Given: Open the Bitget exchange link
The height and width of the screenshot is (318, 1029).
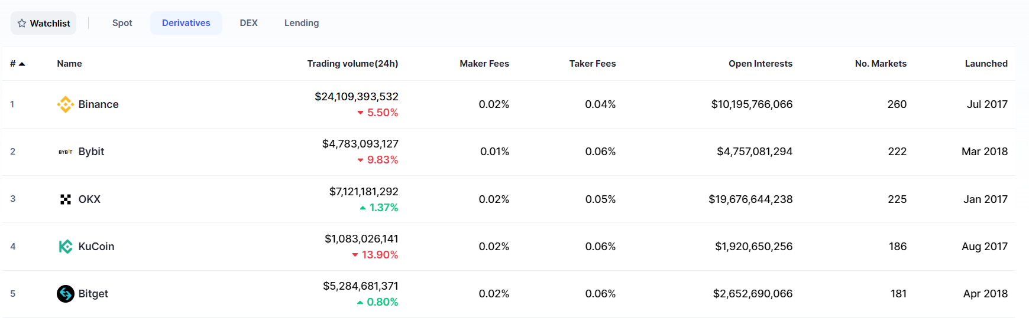Looking at the screenshot, I should point(93,294).
